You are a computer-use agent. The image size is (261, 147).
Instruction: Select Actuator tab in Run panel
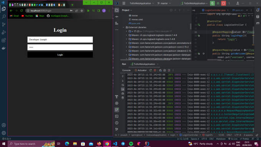point(140,70)
